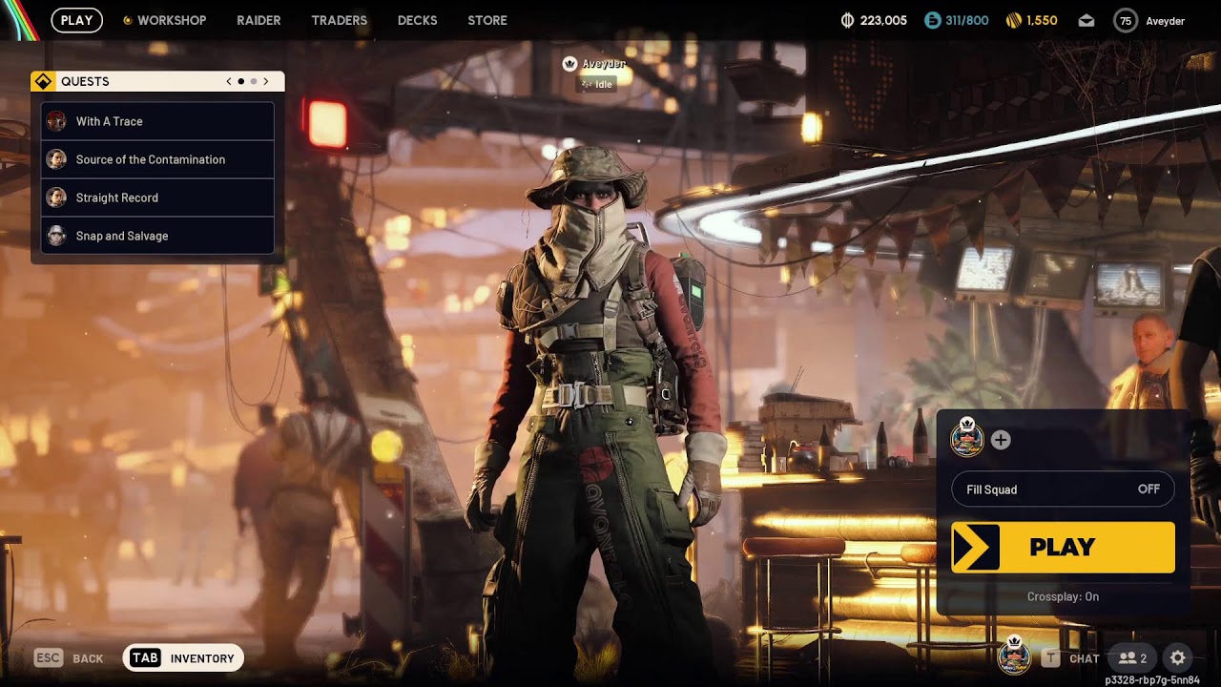Toggle the Fill Squad setting

(x=1063, y=489)
